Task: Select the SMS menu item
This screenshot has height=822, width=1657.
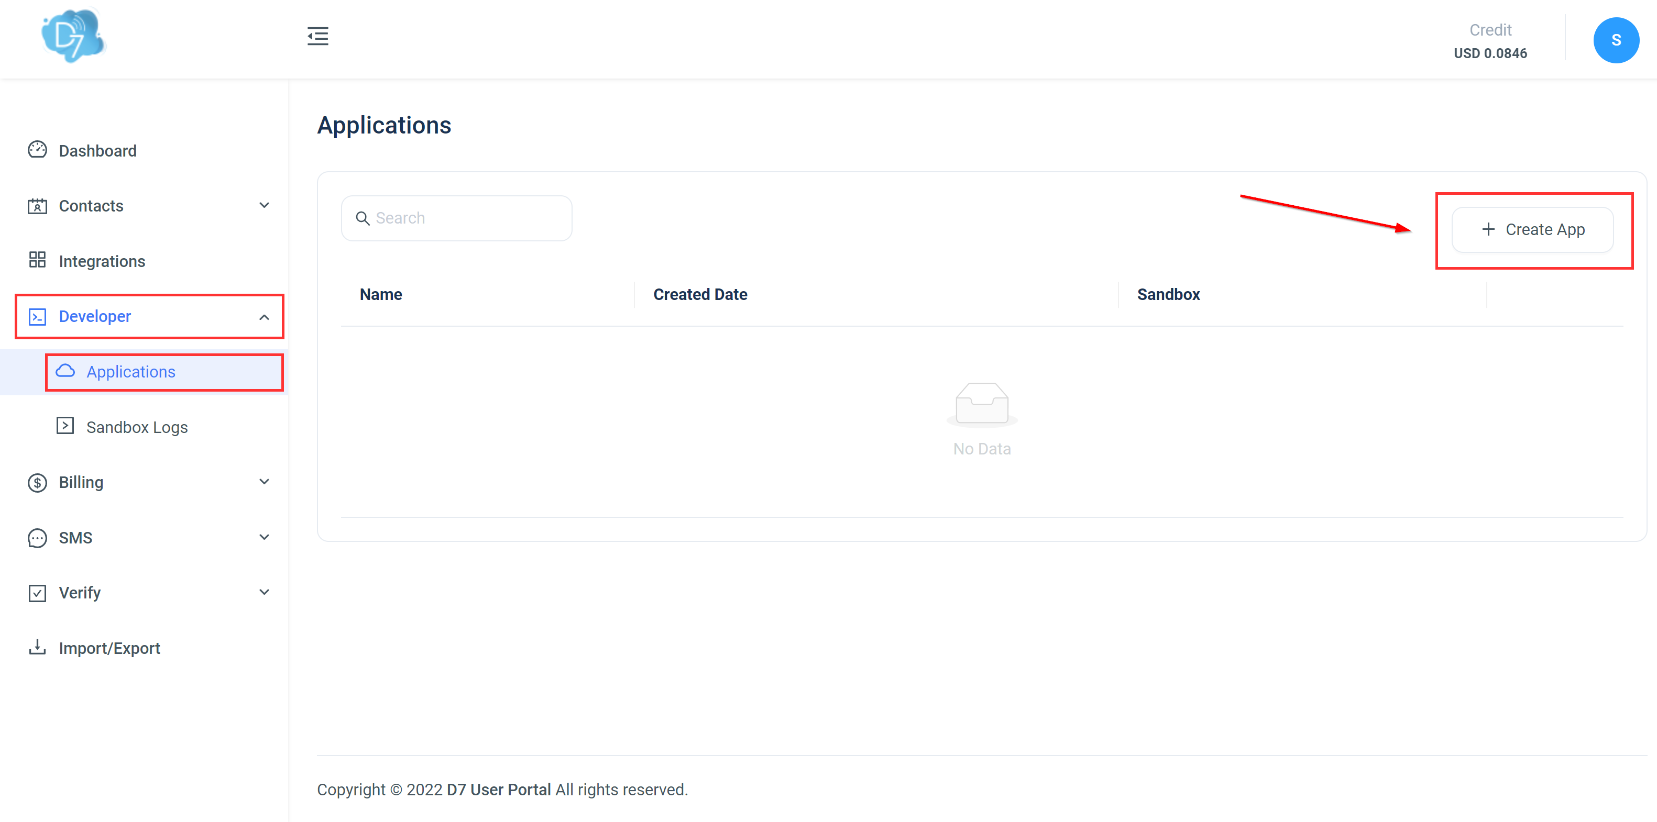Action: coord(75,537)
